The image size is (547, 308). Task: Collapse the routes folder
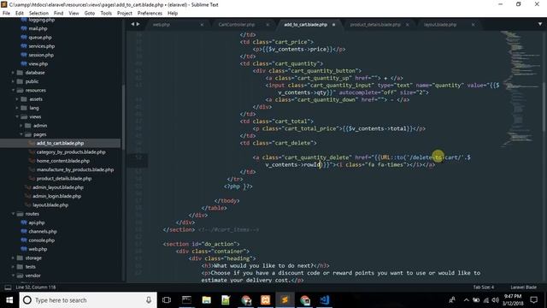pyautogui.click(x=13, y=214)
